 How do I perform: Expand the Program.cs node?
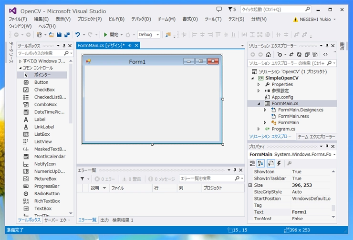[x=259, y=129]
